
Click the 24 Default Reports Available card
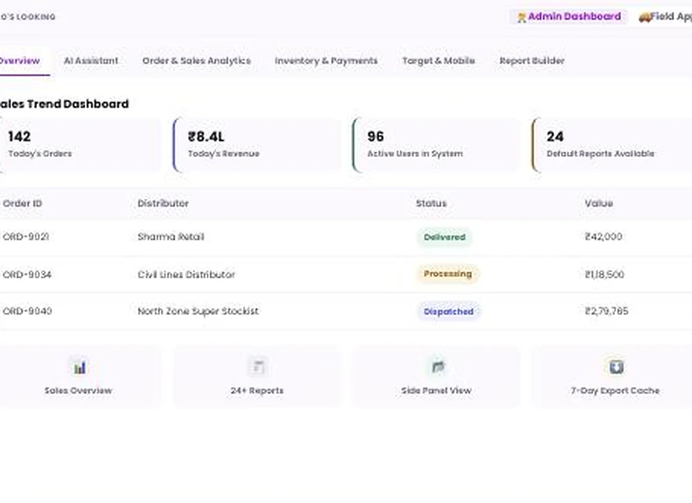[613, 145]
